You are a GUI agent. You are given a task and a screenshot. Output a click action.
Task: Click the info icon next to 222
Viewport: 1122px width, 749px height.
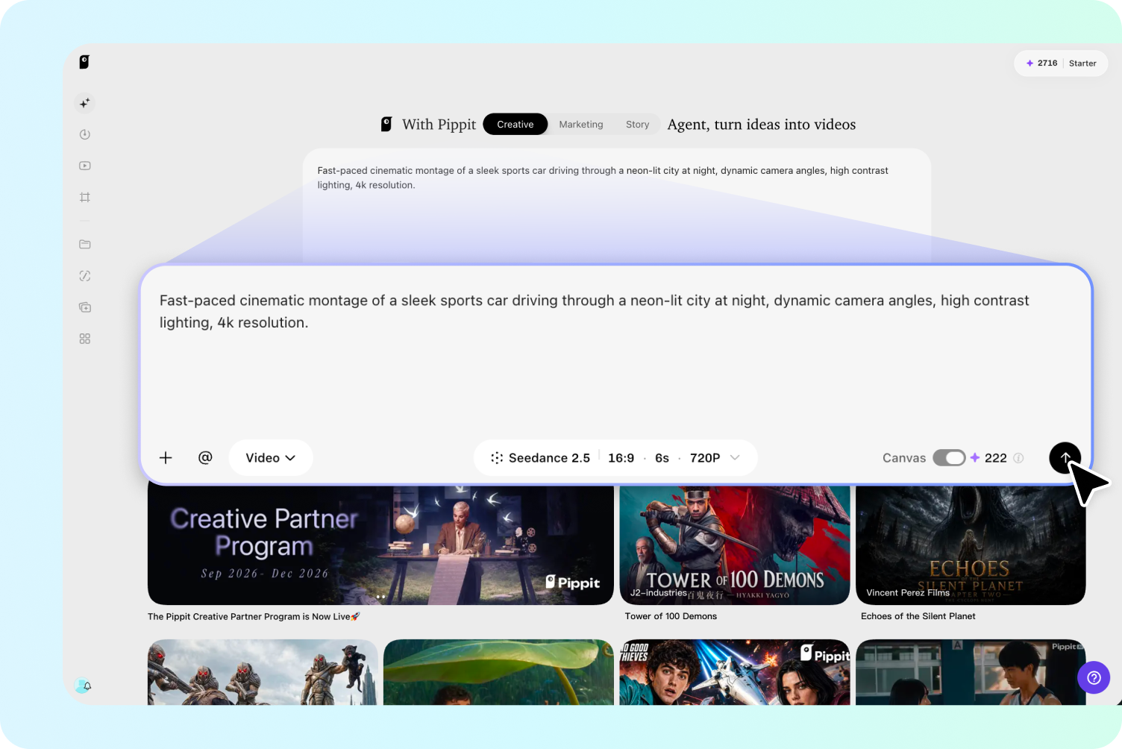[x=1018, y=458]
